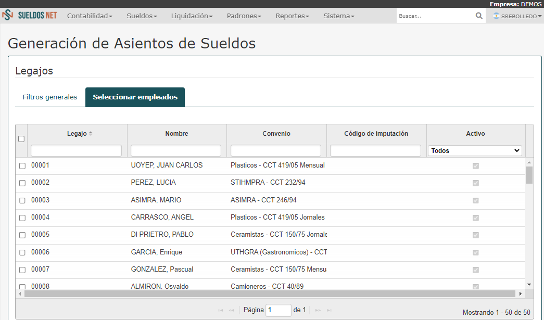This screenshot has height=320, width=544.
Task: Click the horizontal scroll left arrow
Action: click(20, 293)
